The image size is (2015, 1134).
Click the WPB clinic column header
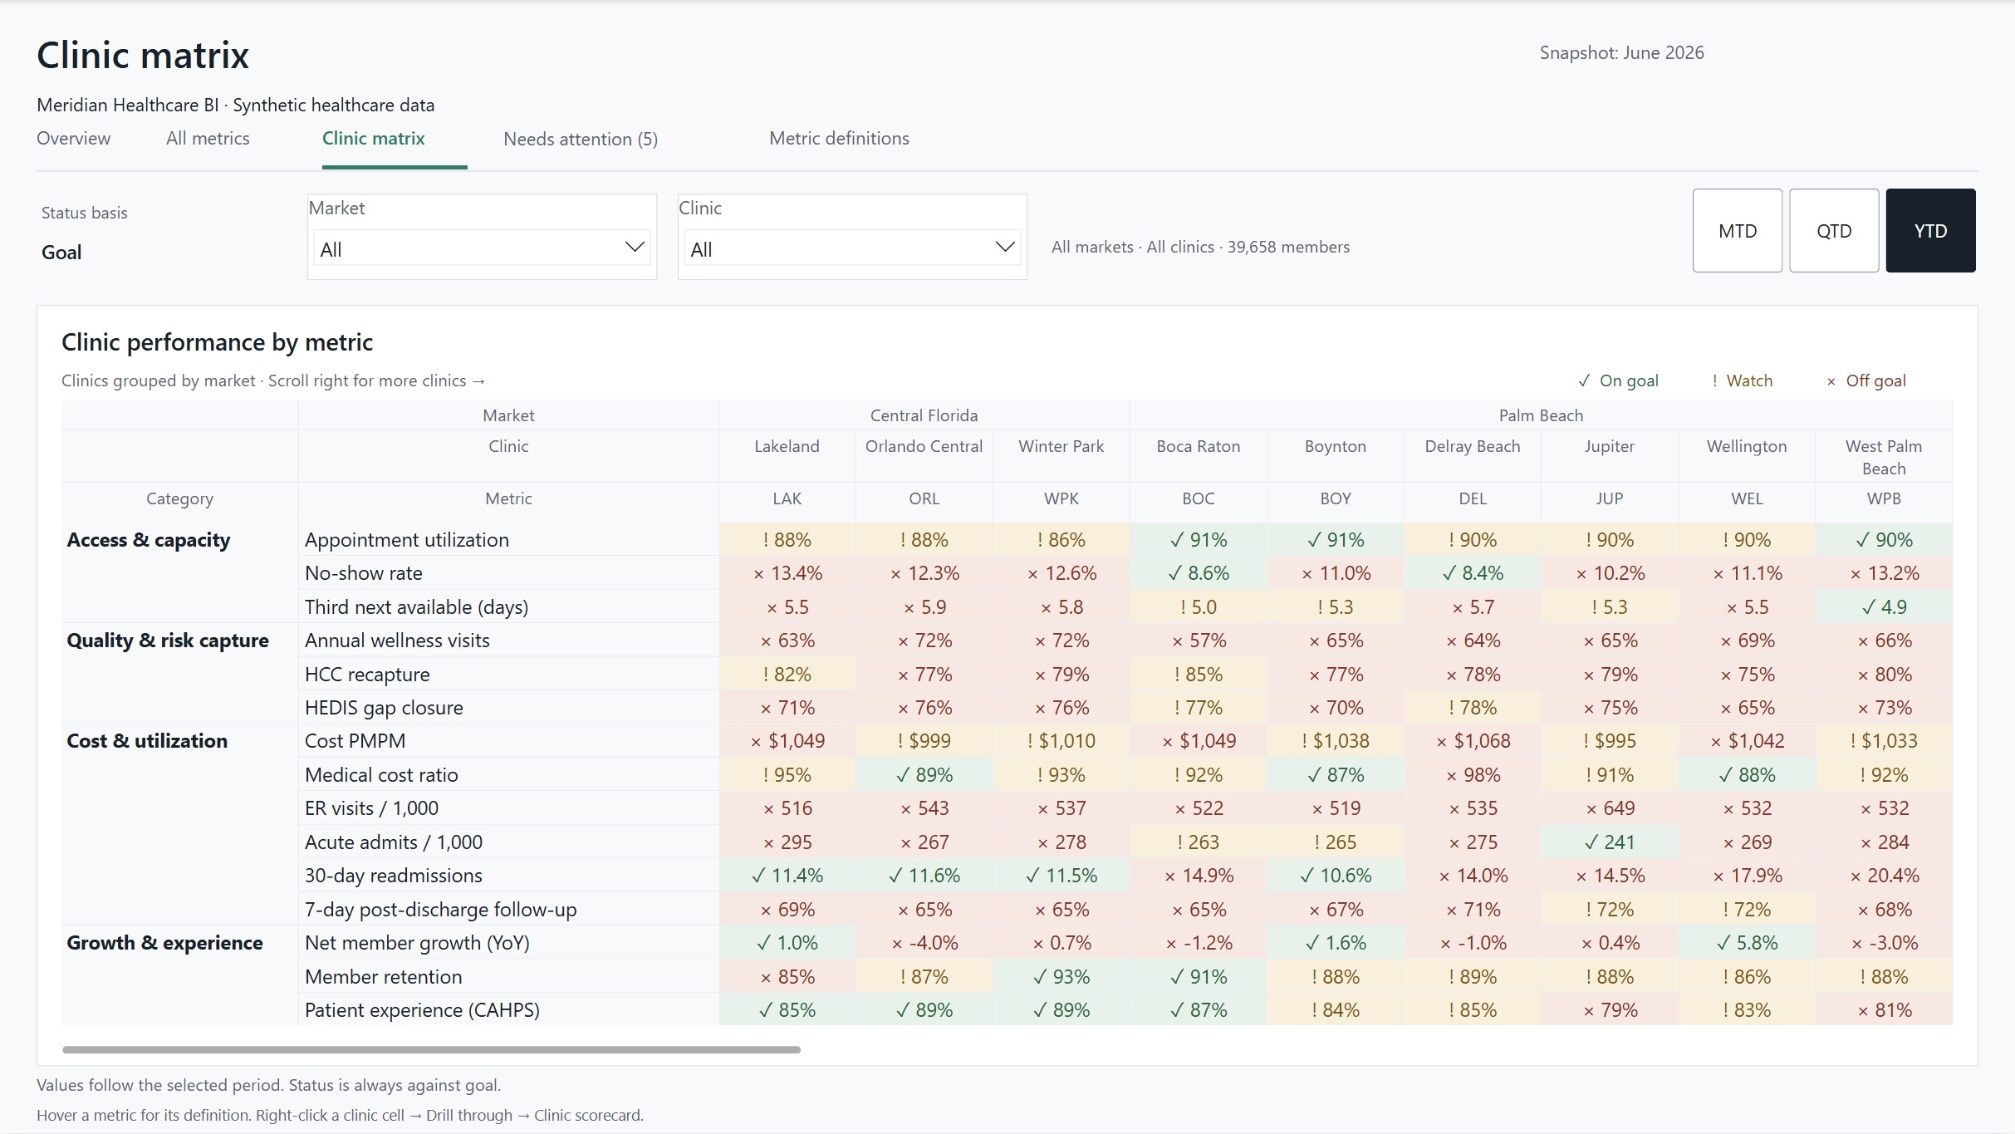coord(1883,498)
